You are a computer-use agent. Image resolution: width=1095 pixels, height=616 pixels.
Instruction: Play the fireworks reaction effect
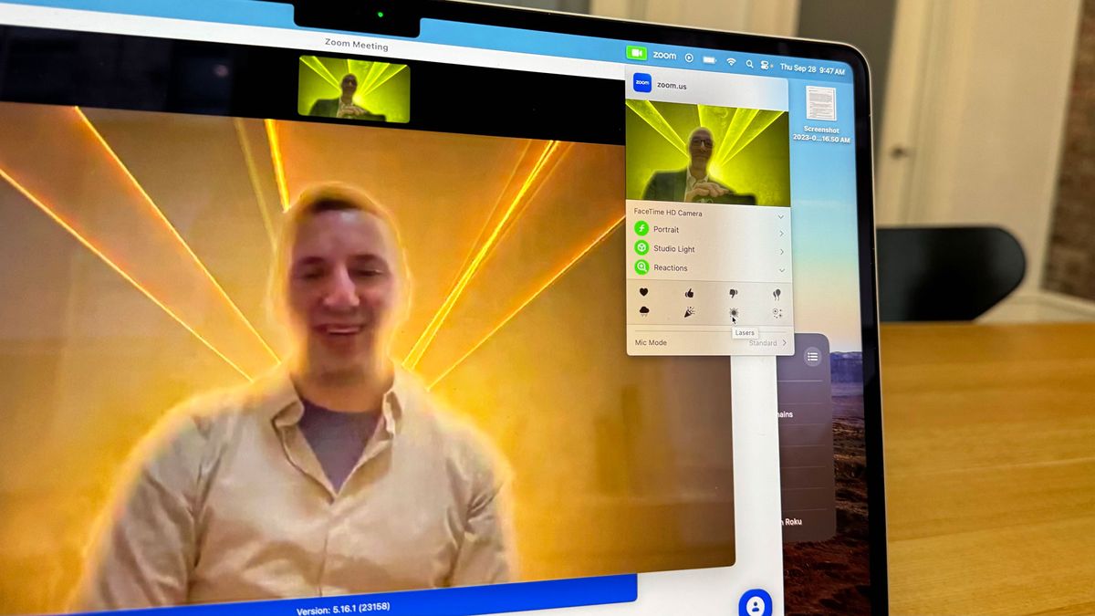(x=777, y=313)
